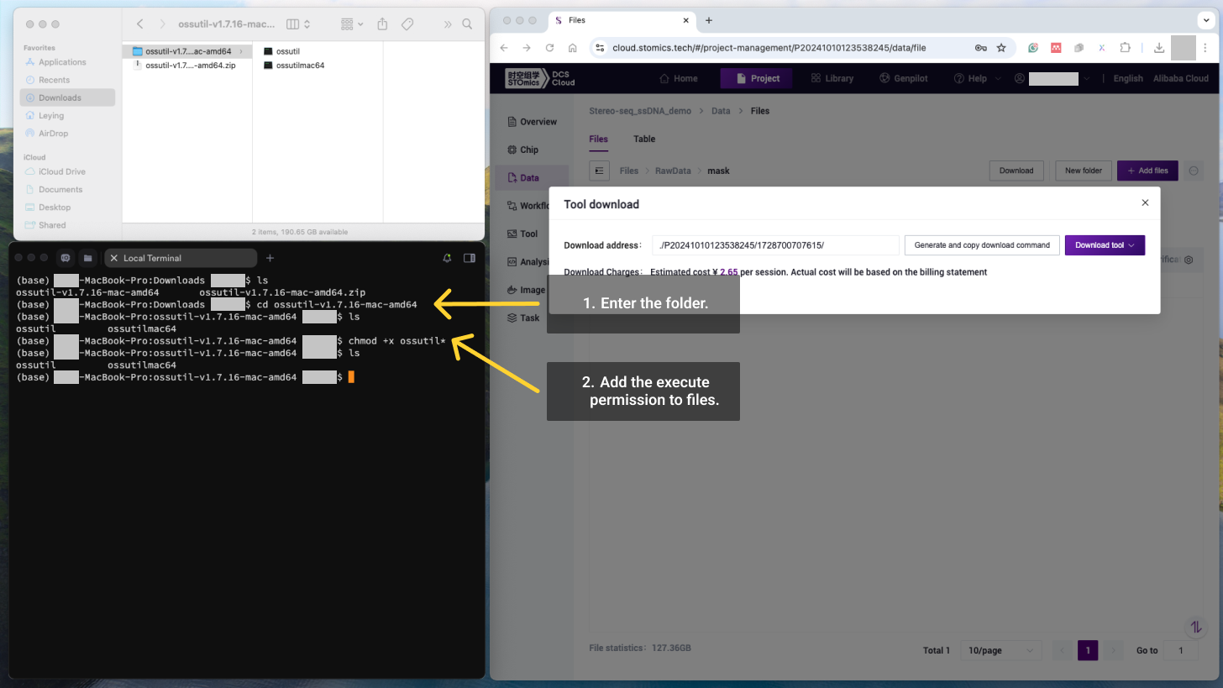Screen dimensions: 1223x688
Task: Click the terminal folder icon button
Action: [x=87, y=258]
